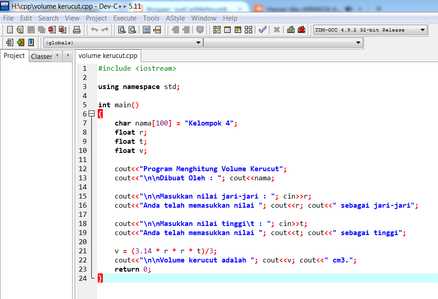Open the Tools menu

(151, 18)
